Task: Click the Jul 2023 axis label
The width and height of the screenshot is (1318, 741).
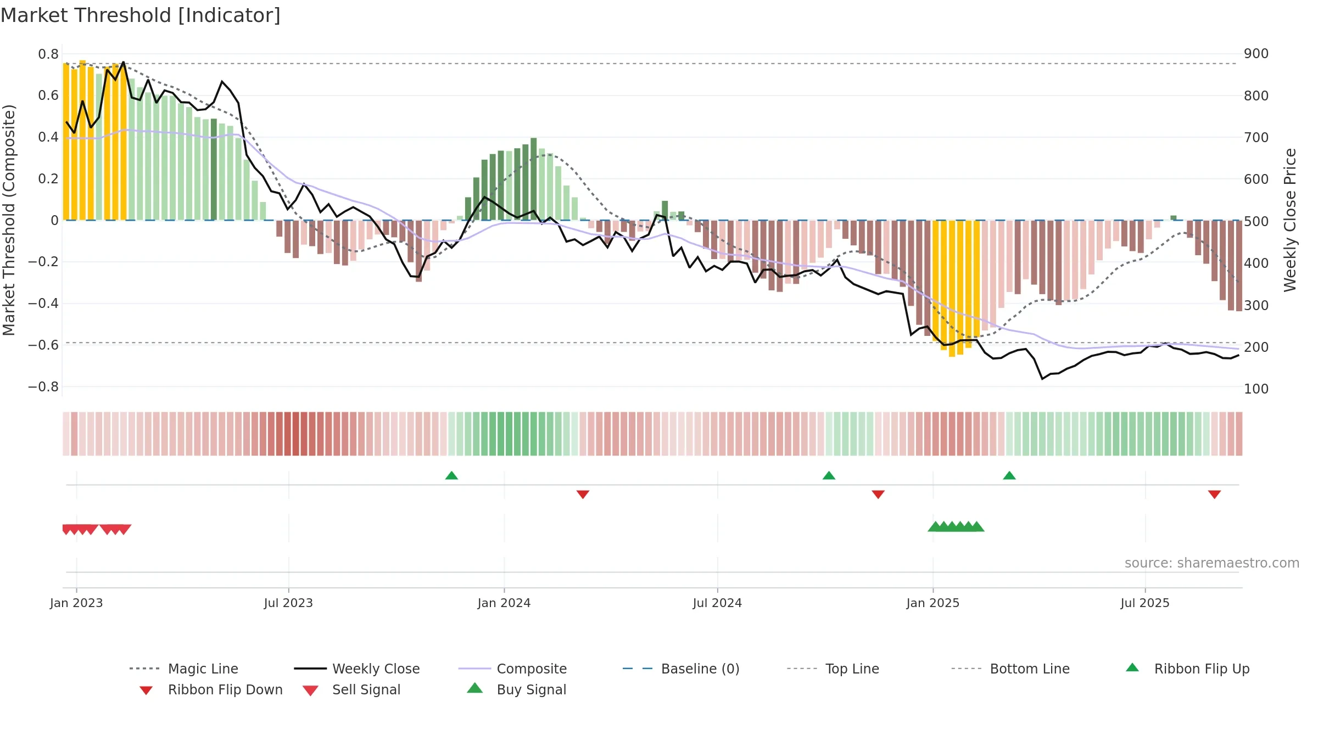Action: pyautogui.click(x=288, y=603)
